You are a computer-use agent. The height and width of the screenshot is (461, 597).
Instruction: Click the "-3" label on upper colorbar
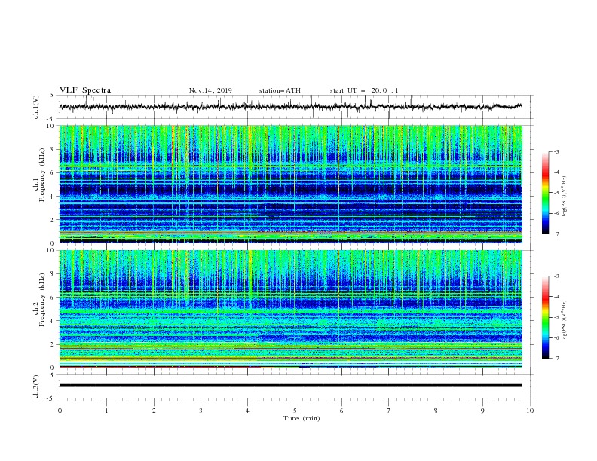[x=556, y=151]
